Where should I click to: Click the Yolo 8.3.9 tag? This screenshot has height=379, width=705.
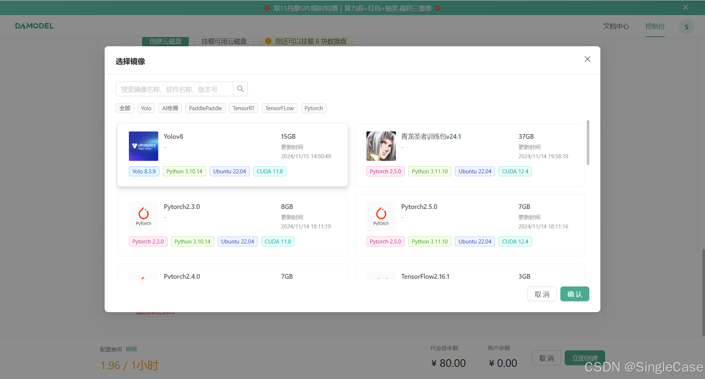point(144,171)
